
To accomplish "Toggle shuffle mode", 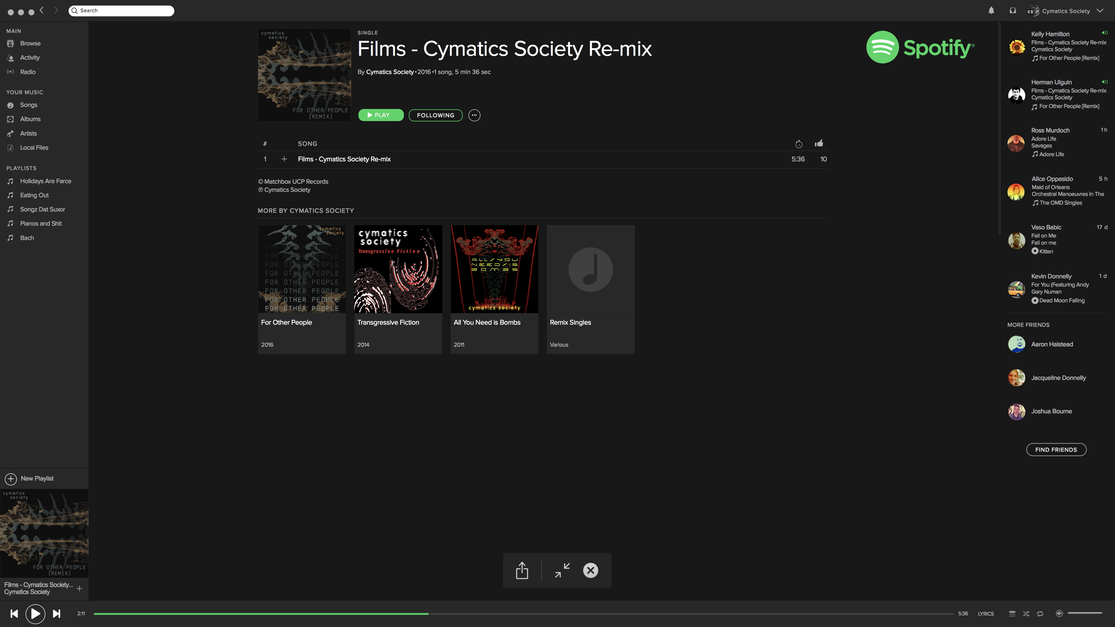I will (1026, 614).
